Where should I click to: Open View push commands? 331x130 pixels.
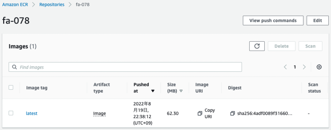pos(273,20)
